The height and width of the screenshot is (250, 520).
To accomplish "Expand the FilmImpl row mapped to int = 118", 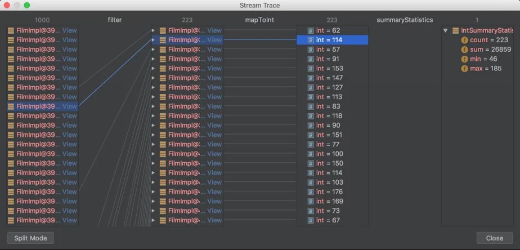I will click(153, 116).
